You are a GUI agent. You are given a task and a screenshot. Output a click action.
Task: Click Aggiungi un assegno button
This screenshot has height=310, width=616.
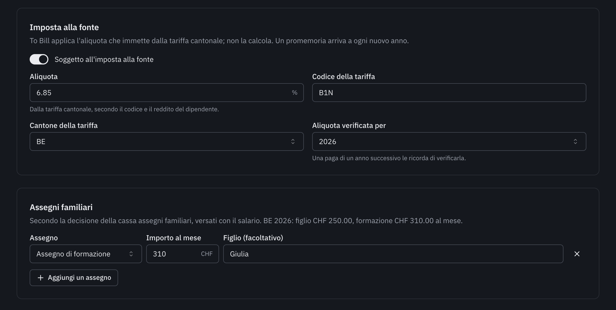tap(74, 278)
